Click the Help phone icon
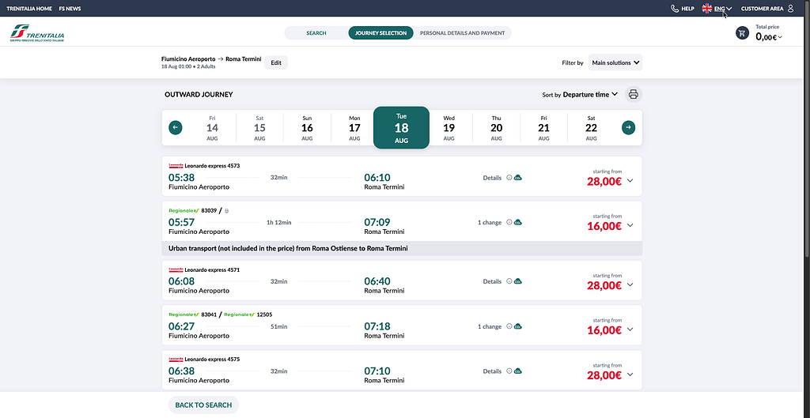 (674, 8)
